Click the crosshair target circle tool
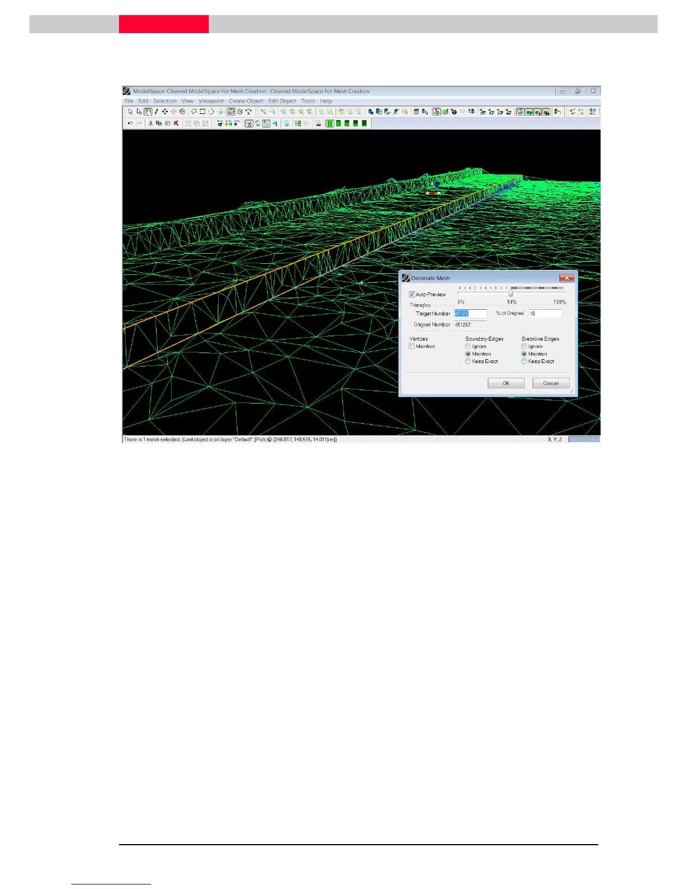This screenshot has width=687, height=889. pos(182,112)
